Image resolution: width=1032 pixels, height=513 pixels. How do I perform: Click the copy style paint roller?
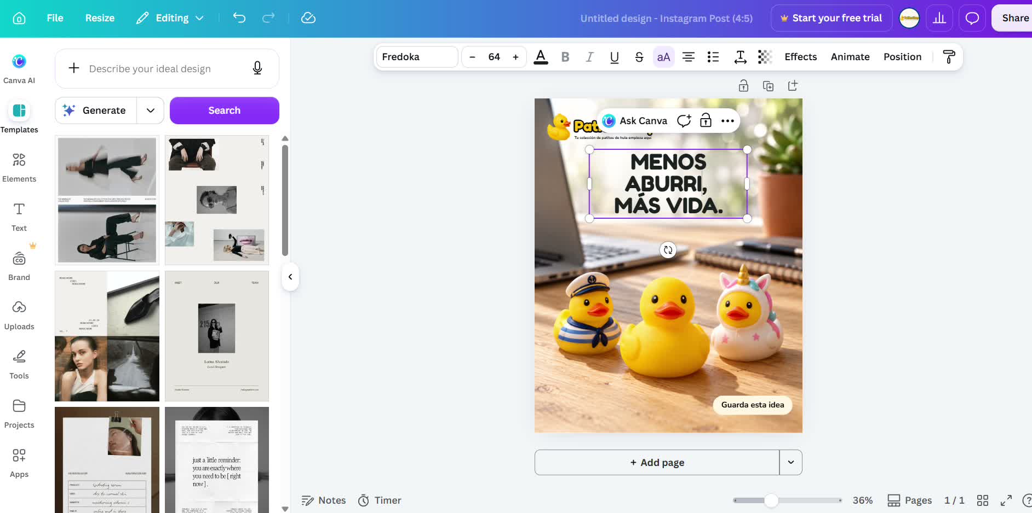coord(949,57)
